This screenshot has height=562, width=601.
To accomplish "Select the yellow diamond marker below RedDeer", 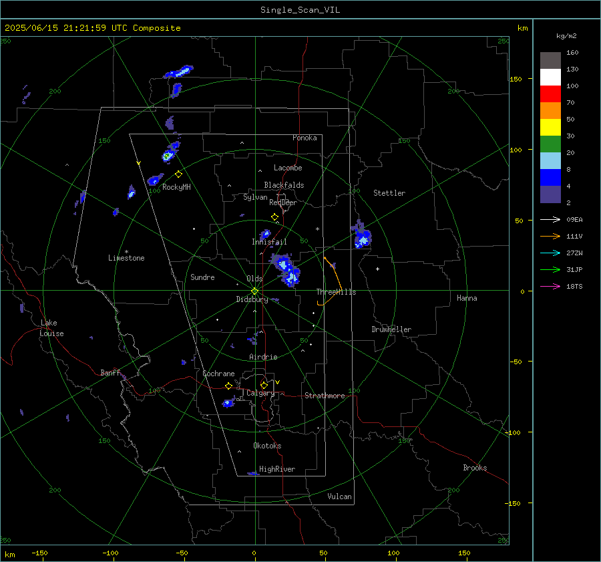I will click(x=274, y=217).
